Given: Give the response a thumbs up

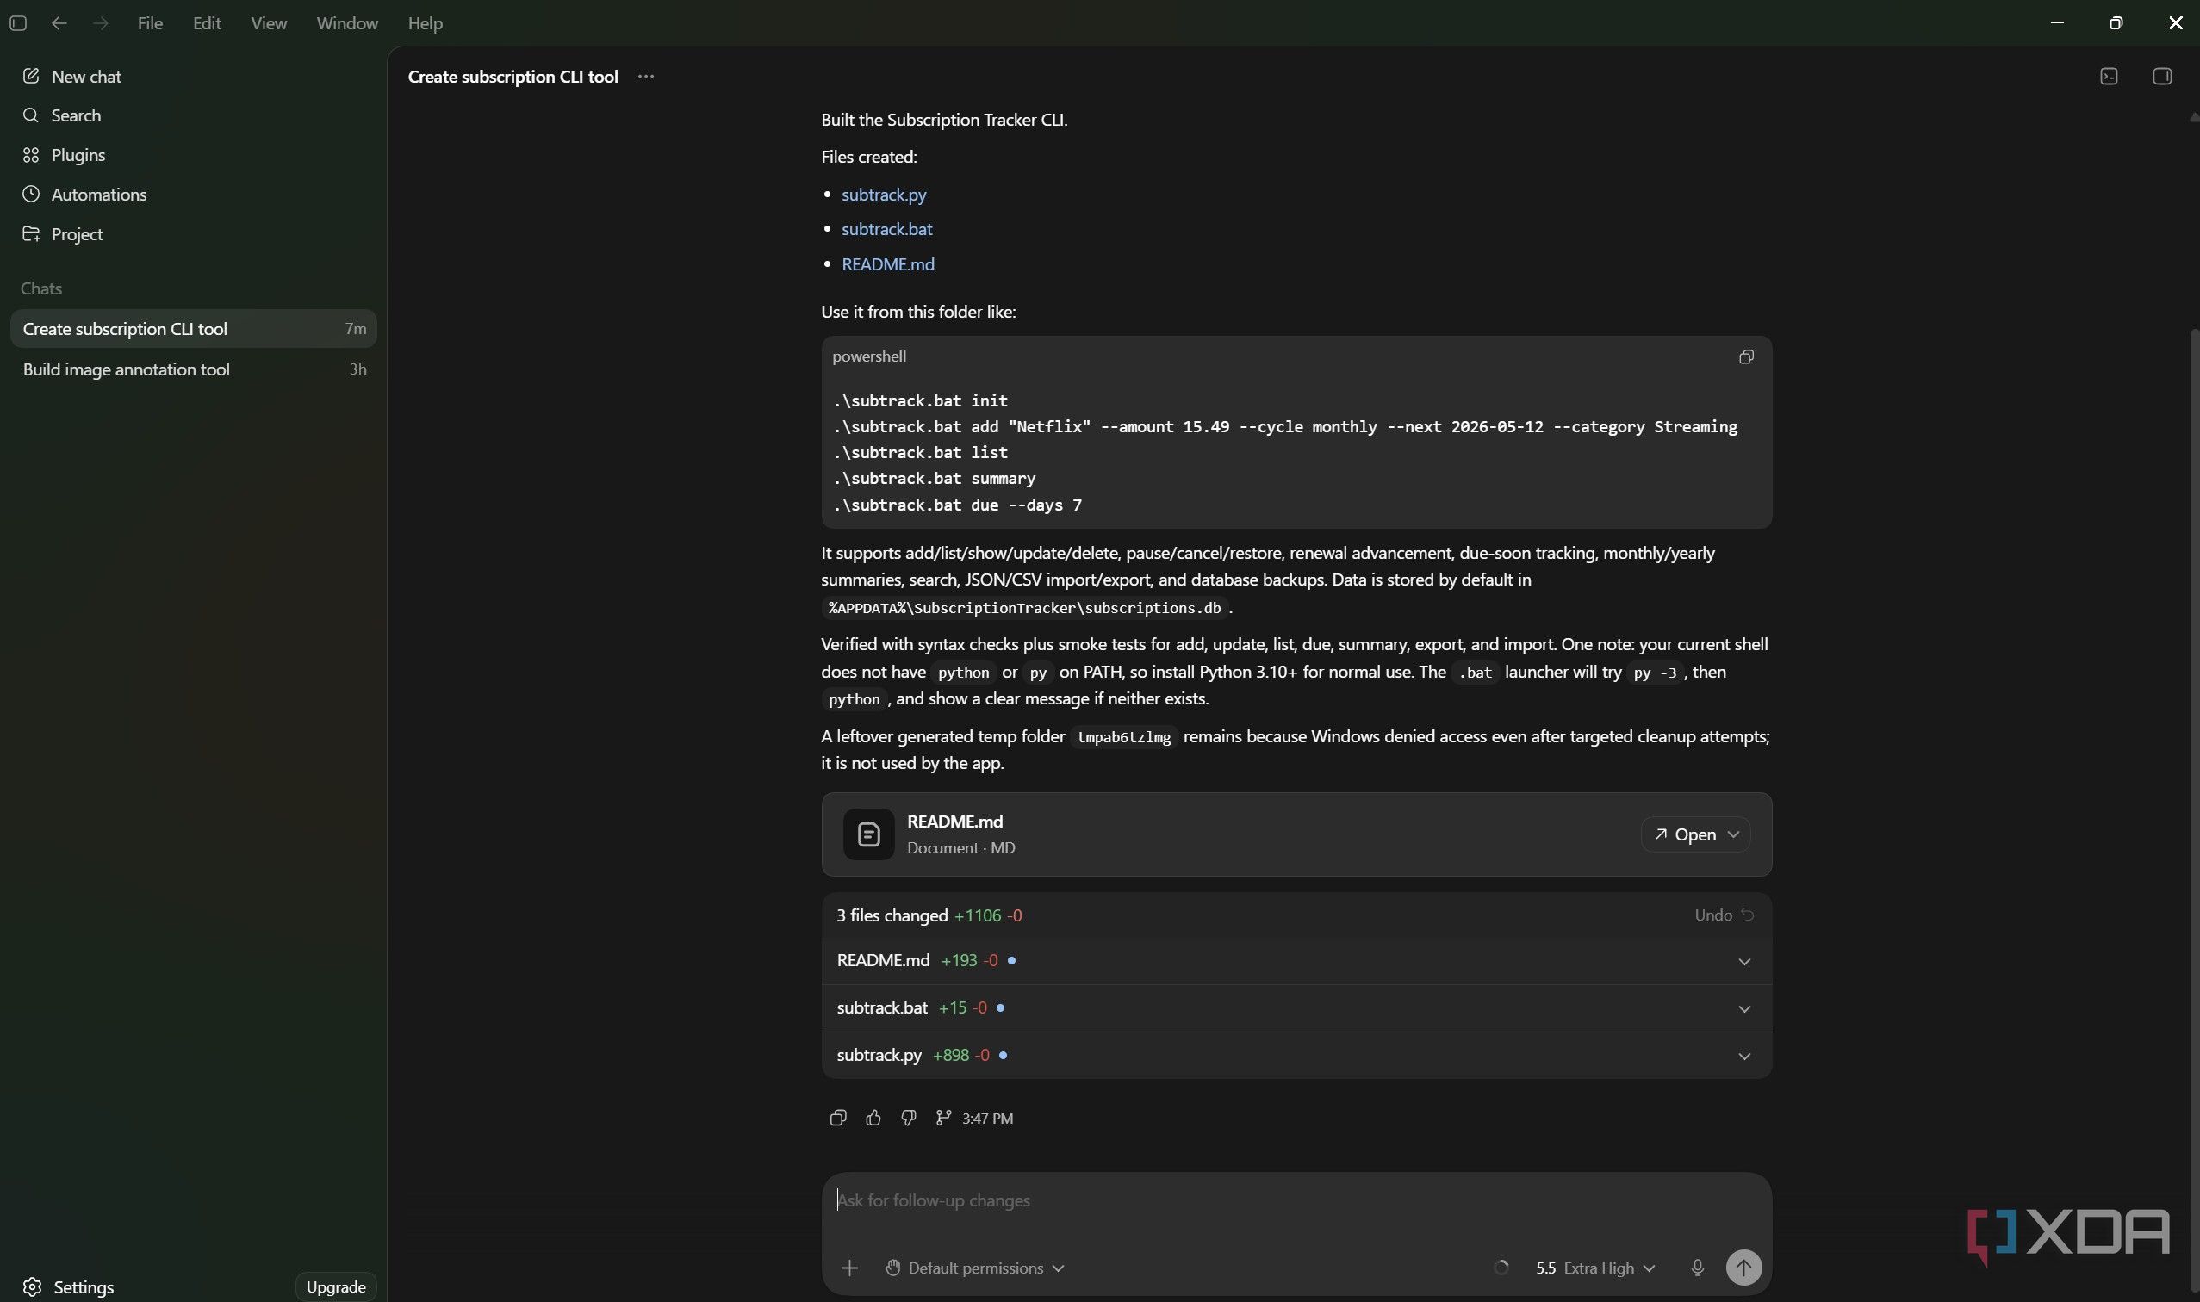Looking at the screenshot, I should [873, 1118].
